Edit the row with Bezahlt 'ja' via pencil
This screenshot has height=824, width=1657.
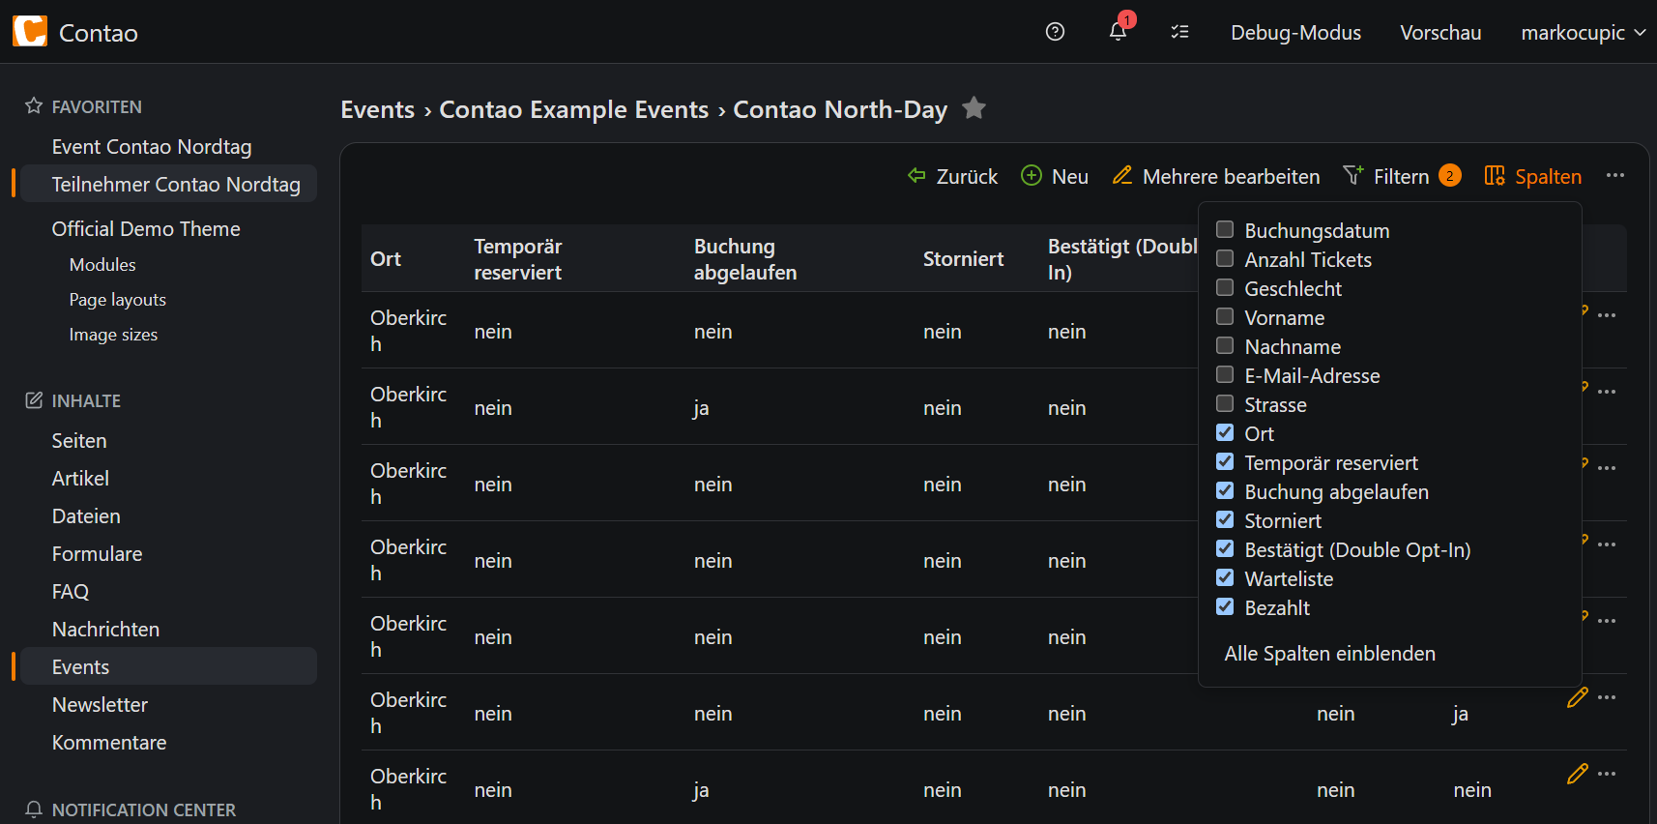click(1578, 697)
